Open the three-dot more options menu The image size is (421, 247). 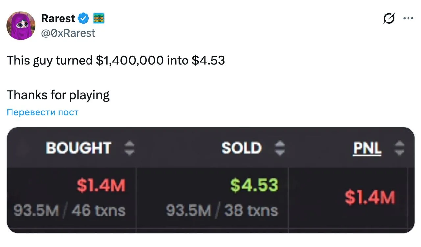point(408,18)
